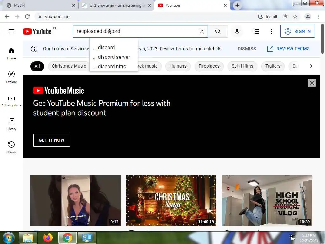Open Library in the sidebar

pos(11,124)
